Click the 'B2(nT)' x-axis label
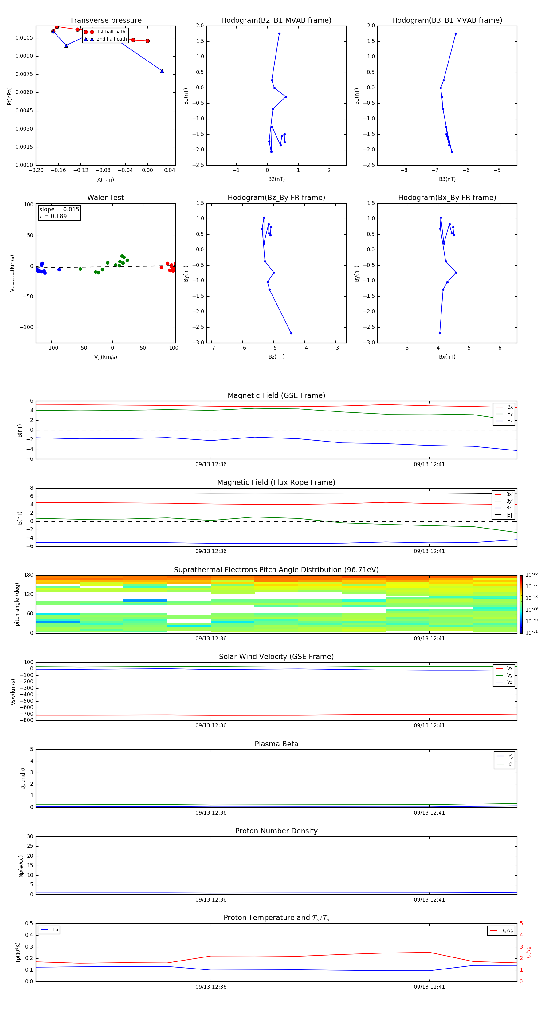Image resolution: width=553 pixels, height=1014 pixels. (276, 179)
